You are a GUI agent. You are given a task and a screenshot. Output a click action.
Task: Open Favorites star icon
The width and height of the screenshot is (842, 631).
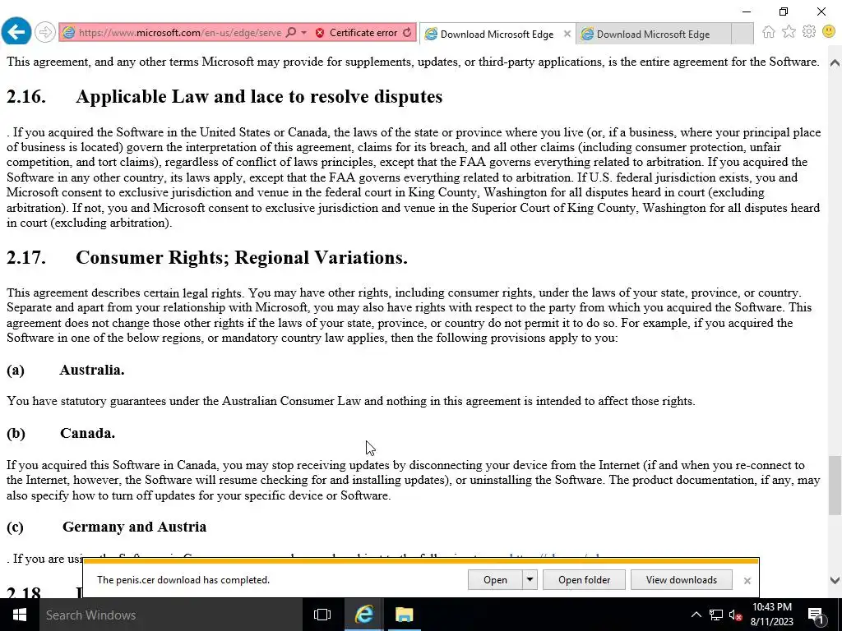click(789, 32)
